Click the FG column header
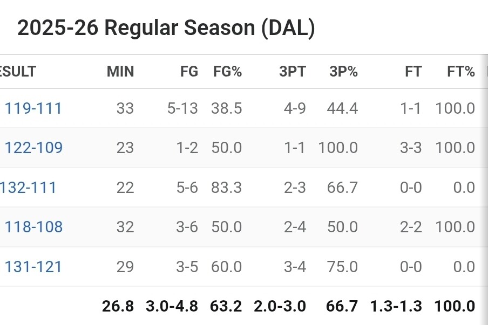The height and width of the screenshot is (325, 488). point(189,72)
